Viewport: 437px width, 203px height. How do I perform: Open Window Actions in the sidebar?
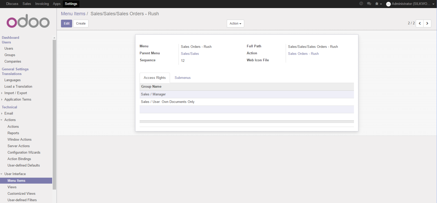click(x=19, y=140)
